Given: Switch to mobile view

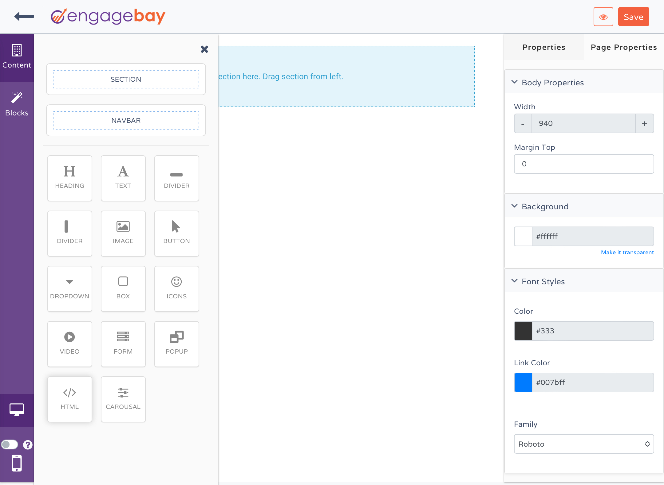Looking at the screenshot, I should [17, 463].
